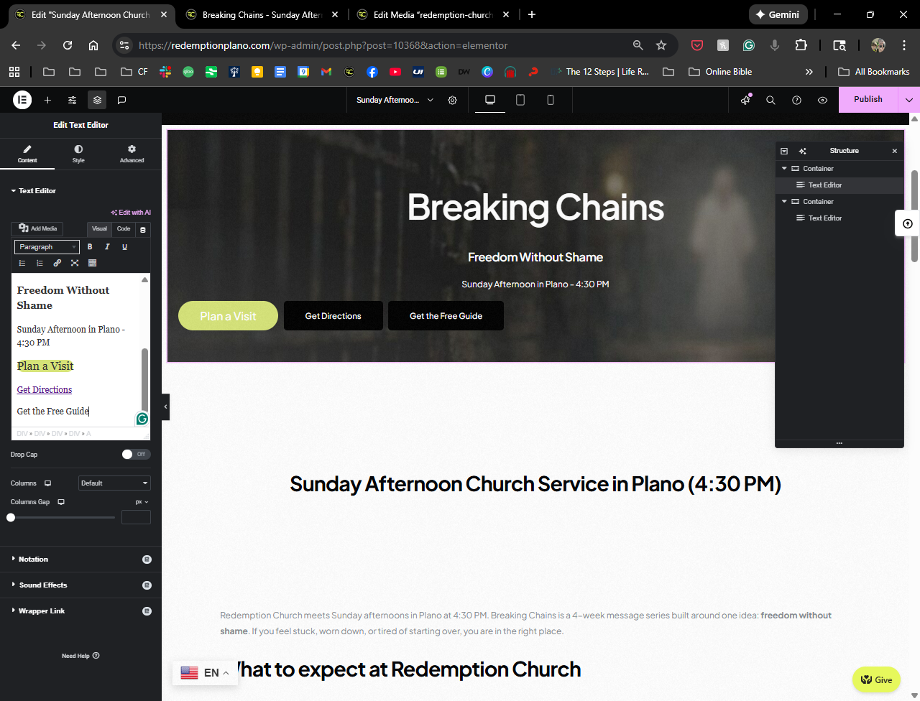This screenshot has height=701, width=920.
Task: Open Site Settings sliders icon
Action: (73, 100)
